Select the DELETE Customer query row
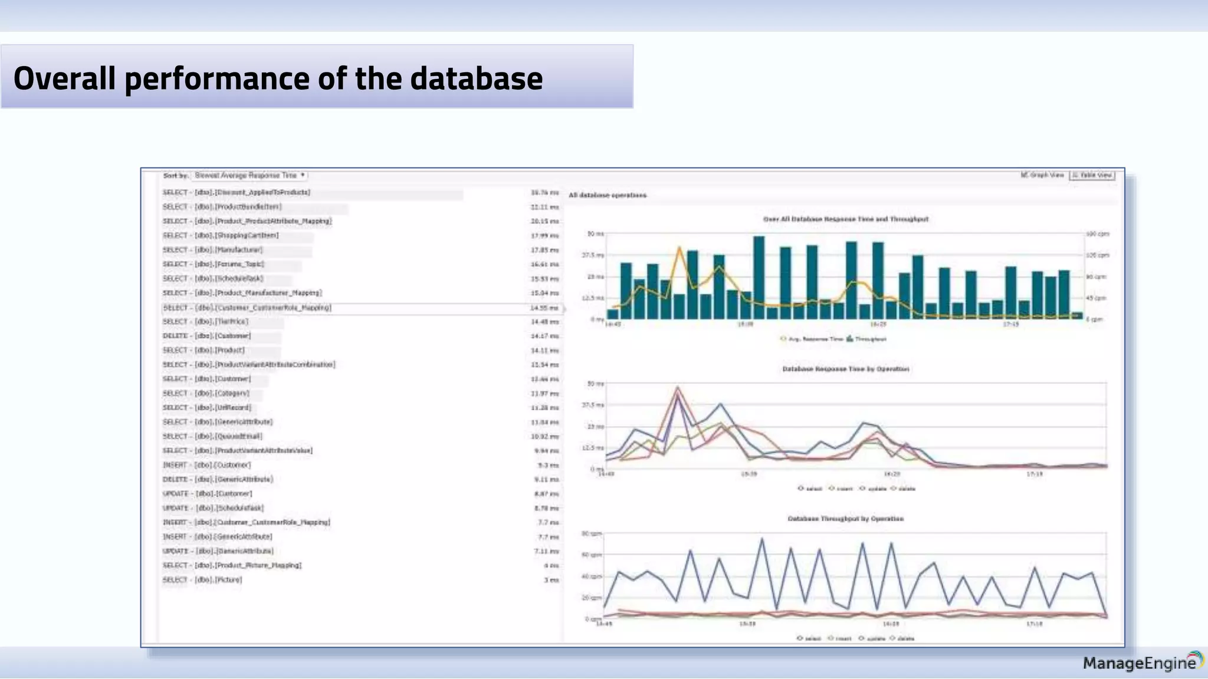Viewport: 1208px width, 679px height. tap(360, 336)
